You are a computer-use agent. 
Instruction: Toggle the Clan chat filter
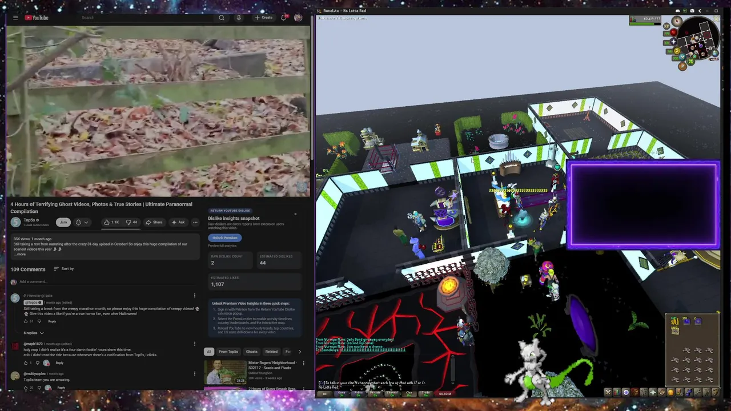(x=409, y=393)
